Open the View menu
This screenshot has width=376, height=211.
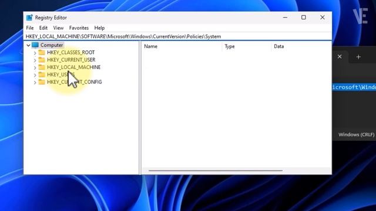[x=58, y=28]
